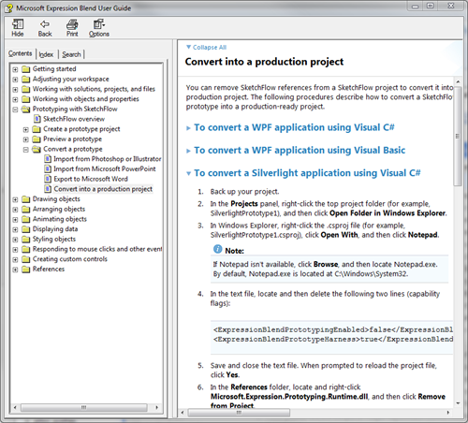Collapse the Silverlight using Visual C# section arrow
This screenshot has width=468, height=423.
(x=188, y=173)
